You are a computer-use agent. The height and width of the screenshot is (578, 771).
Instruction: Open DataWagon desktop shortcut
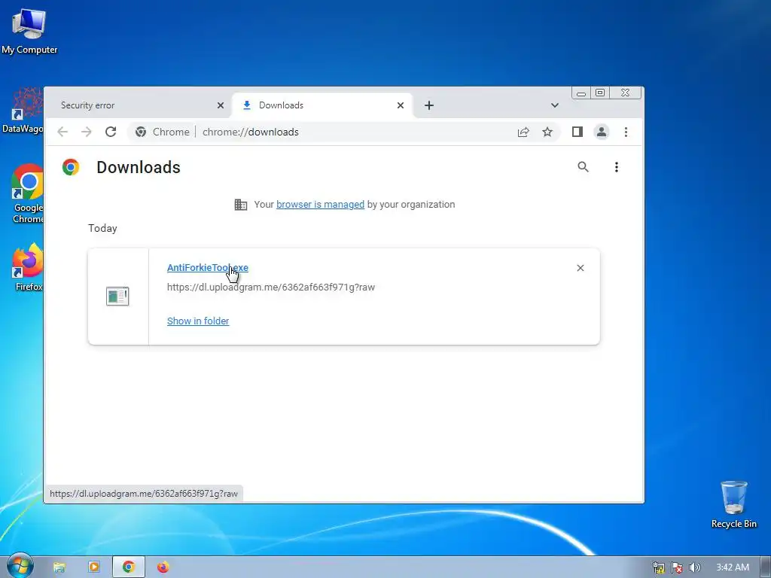tap(22, 110)
